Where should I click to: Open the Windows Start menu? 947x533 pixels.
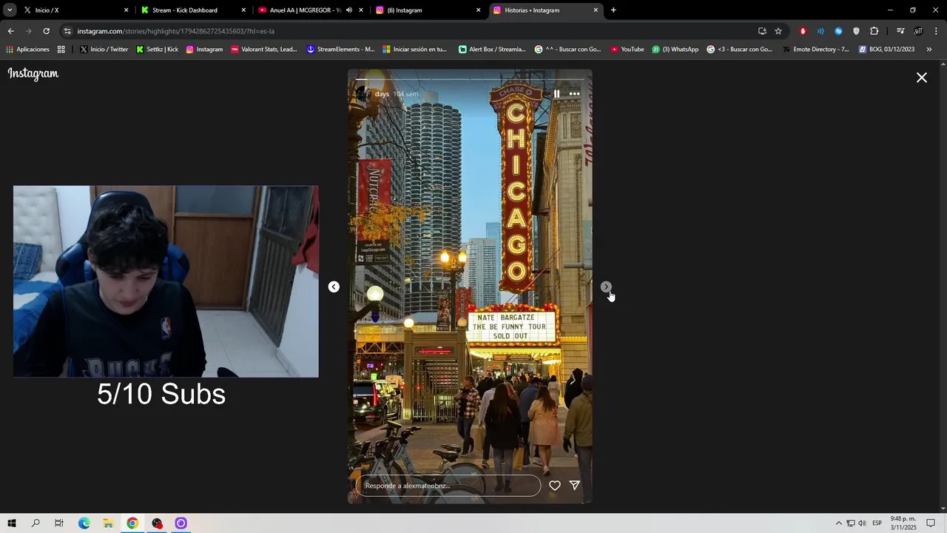click(x=12, y=523)
